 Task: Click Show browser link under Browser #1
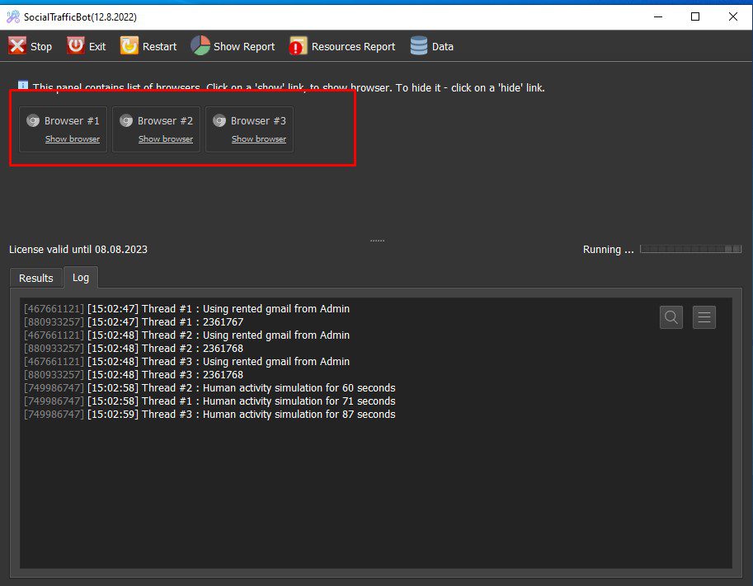pyautogui.click(x=73, y=139)
